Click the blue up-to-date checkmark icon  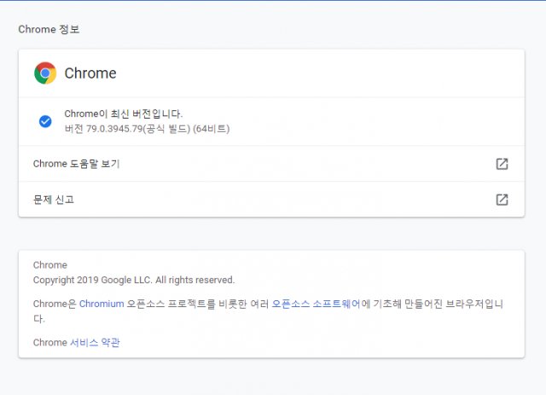tap(45, 121)
